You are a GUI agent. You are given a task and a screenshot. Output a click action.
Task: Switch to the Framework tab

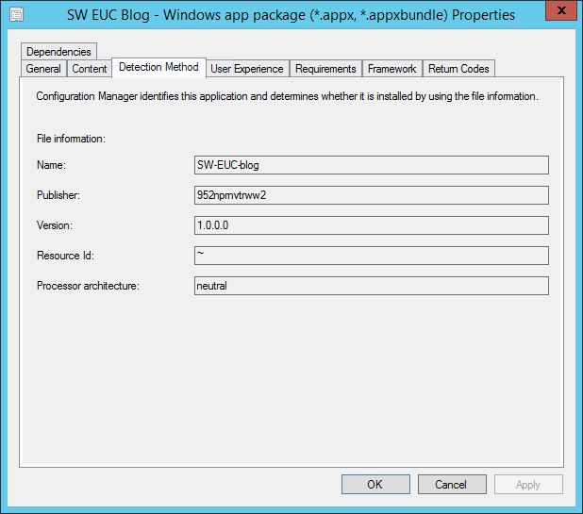[391, 69]
